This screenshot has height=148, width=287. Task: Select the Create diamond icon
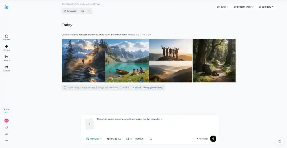(x=6, y=47)
